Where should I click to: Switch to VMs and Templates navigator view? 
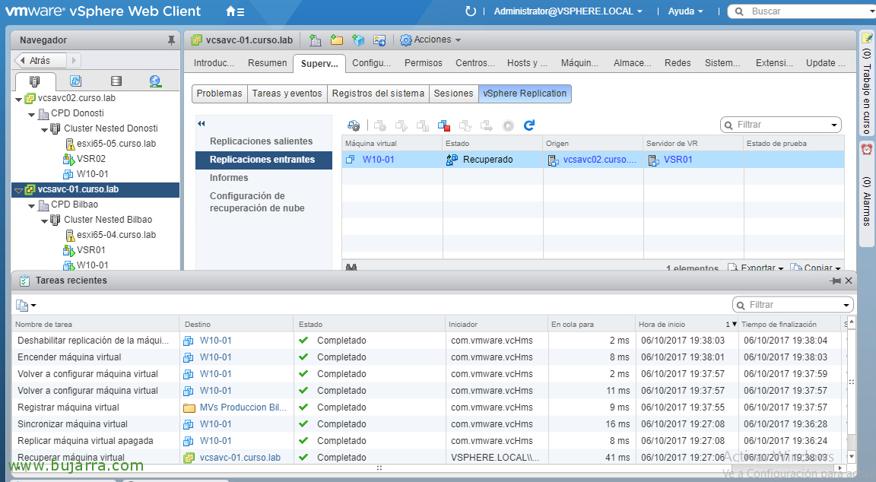(x=75, y=81)
